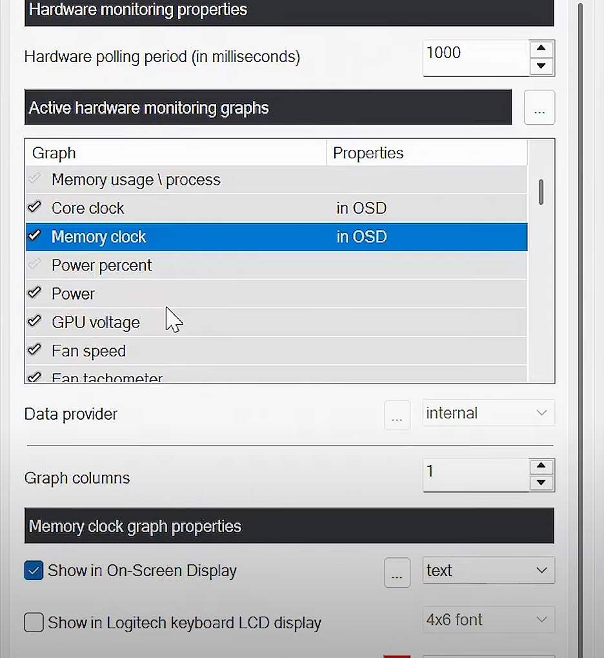Viewport: 604px width, 658px height.
Task: Open the Data provider setup dialog
Action: click(x=397, y=415)
